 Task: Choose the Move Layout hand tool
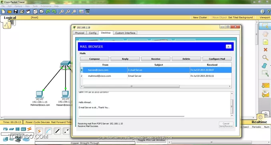265,34
